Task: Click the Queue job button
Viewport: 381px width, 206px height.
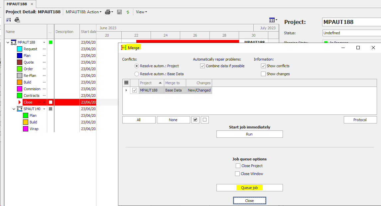Action: point(250,187)
